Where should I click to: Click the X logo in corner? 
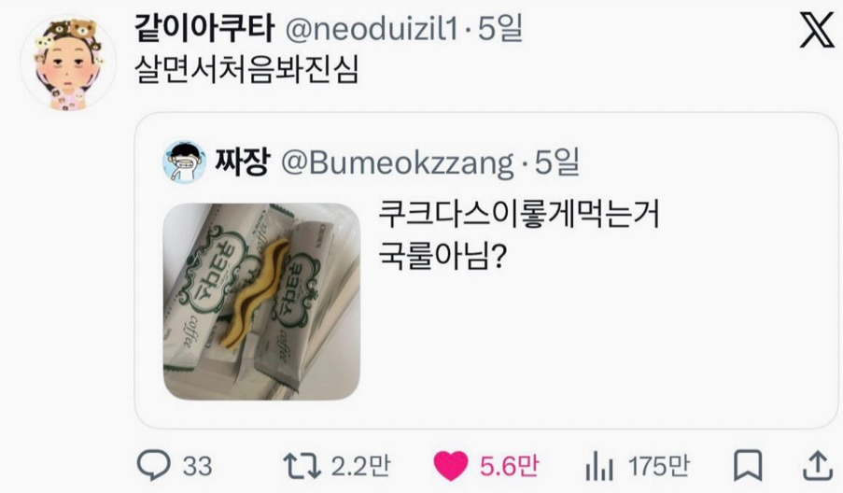coord(817,31)
